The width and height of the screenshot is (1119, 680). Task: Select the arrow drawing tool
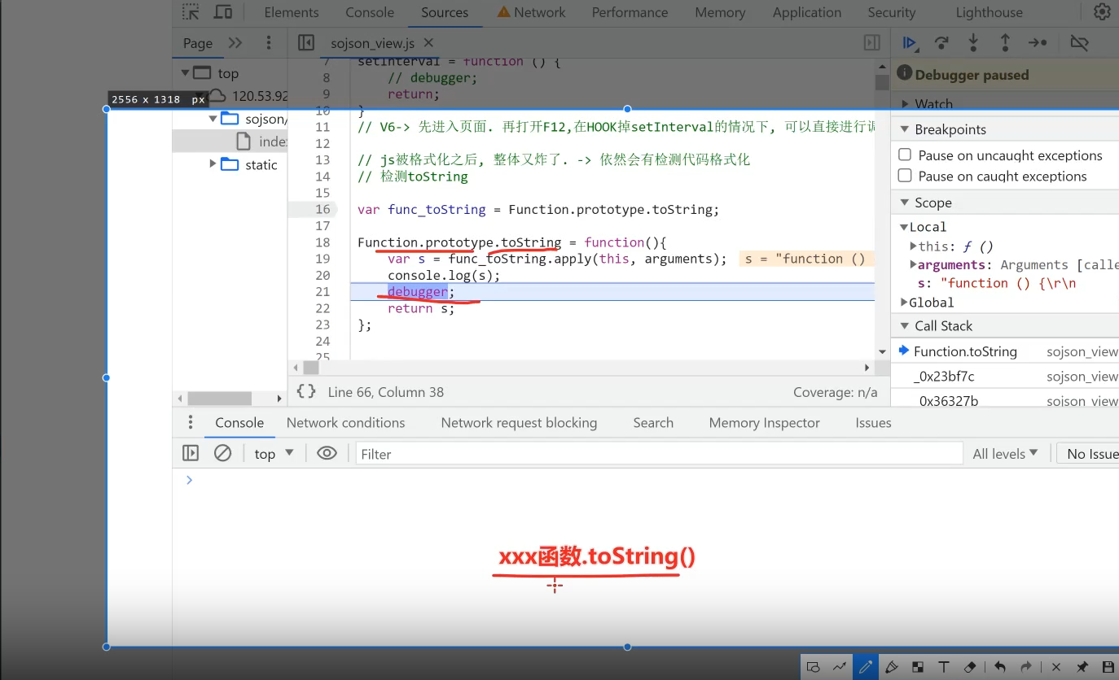tap(839, 667)
